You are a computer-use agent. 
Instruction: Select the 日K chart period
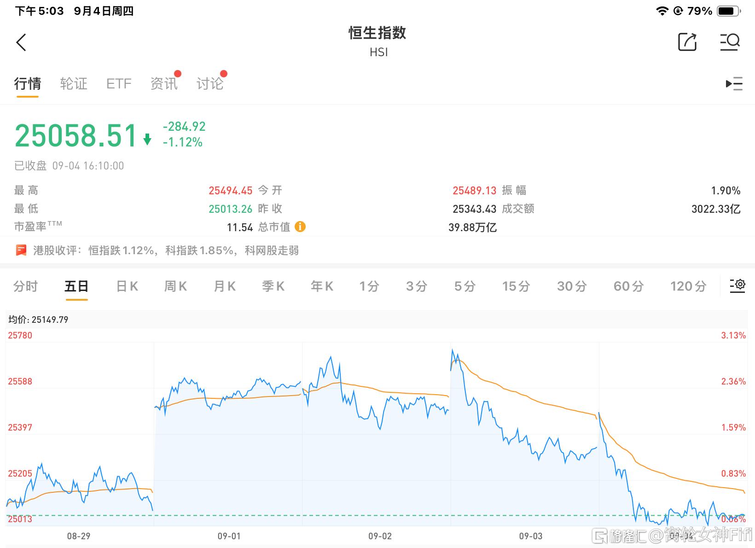click(x=127, y=286)
